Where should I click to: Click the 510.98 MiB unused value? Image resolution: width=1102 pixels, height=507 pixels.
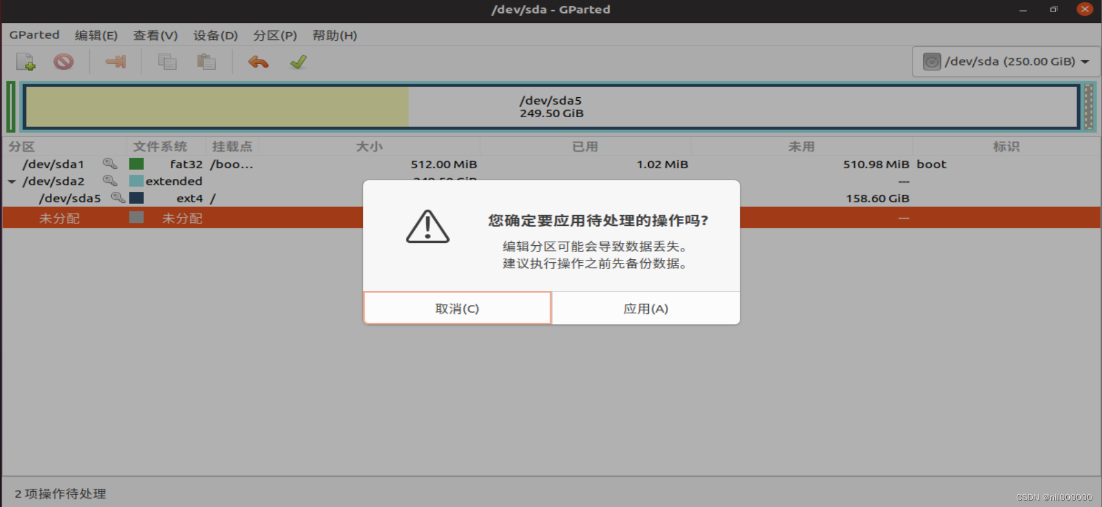[x=876, y=164]
